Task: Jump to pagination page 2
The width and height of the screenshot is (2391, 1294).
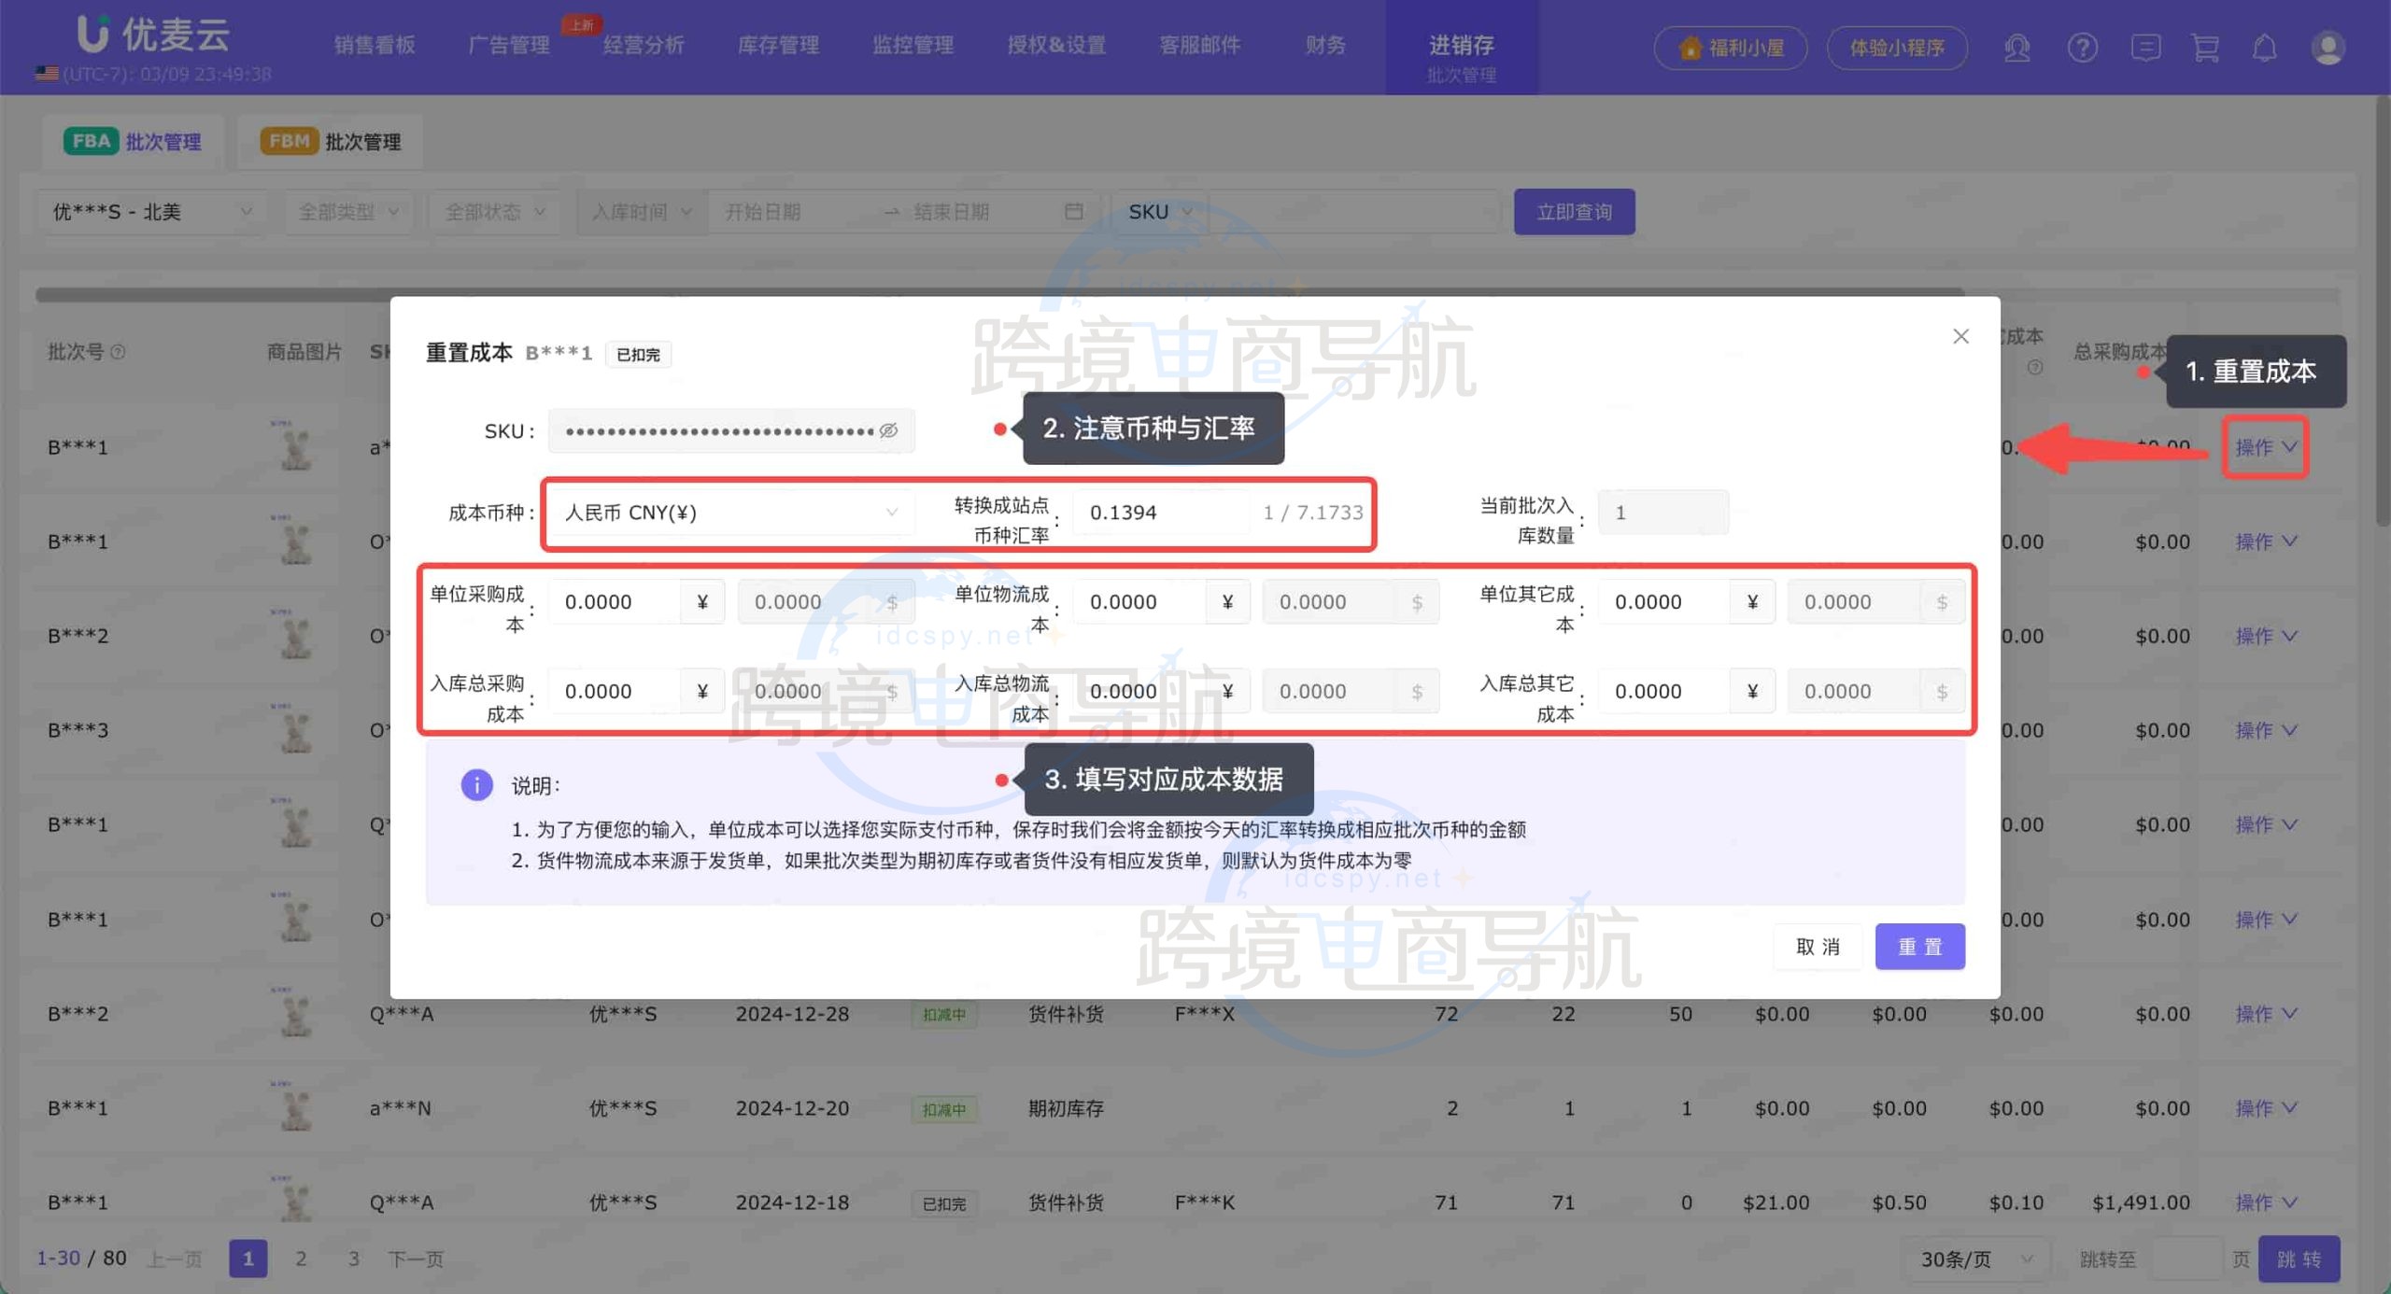Action: click(x=301, y=1258)
